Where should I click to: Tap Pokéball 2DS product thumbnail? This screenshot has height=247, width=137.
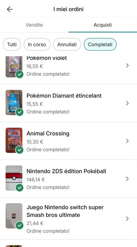(x=14, y=178)
